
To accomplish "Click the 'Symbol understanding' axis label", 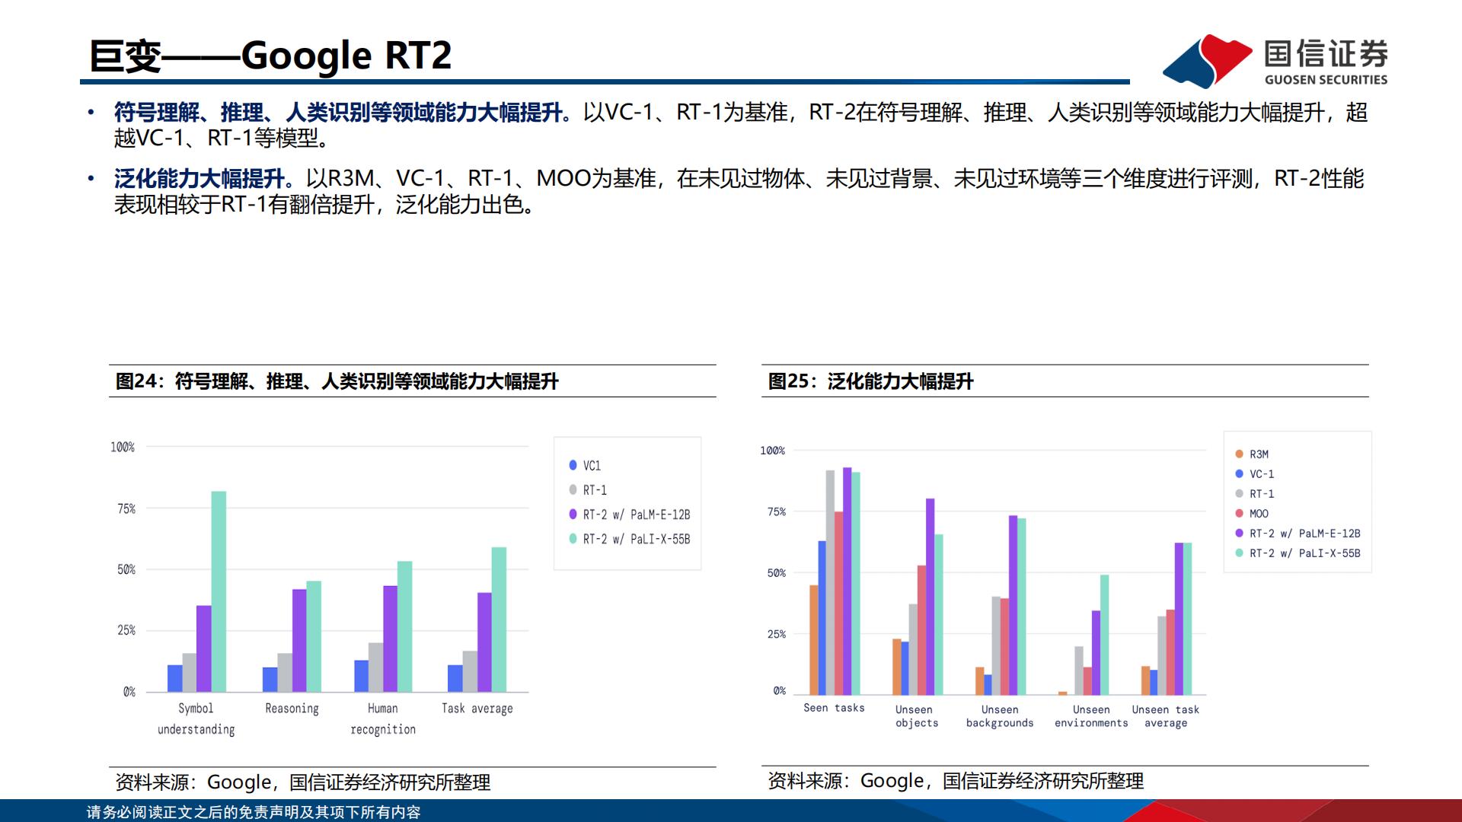I will pyautogui.click(x=196, y=718).
